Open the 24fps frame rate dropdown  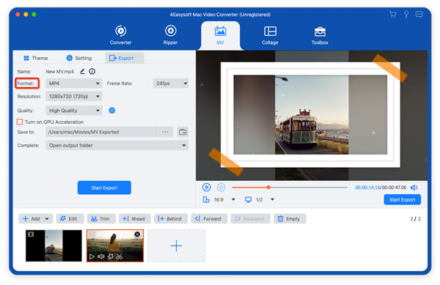[x=171, y=84]
